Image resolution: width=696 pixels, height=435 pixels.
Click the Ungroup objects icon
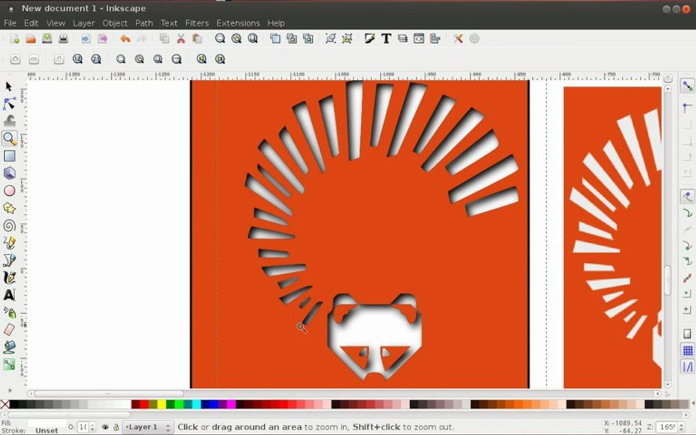coord(347,39)
